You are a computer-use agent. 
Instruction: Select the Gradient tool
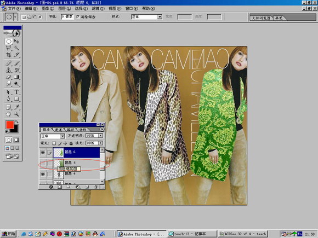pyautogui.click(x=16, y=77)
